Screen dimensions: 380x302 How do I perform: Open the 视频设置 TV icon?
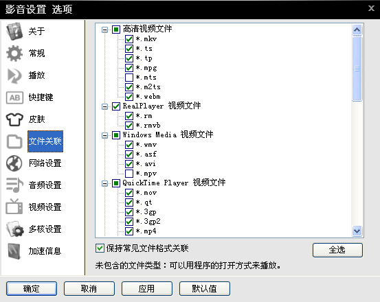(14, 207)
